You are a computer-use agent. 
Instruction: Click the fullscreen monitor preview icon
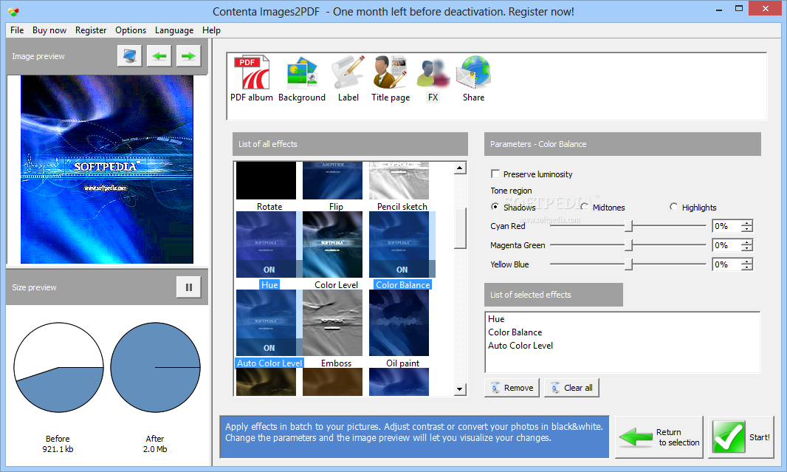point(129,55)
